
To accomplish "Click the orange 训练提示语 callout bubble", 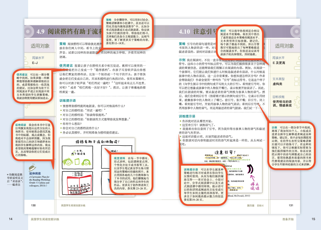I will point(203,185).
